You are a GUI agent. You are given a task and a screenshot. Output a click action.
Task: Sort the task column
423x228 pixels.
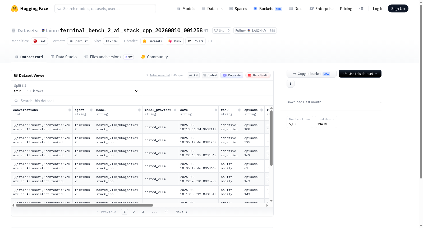click(x=239, y=110)
